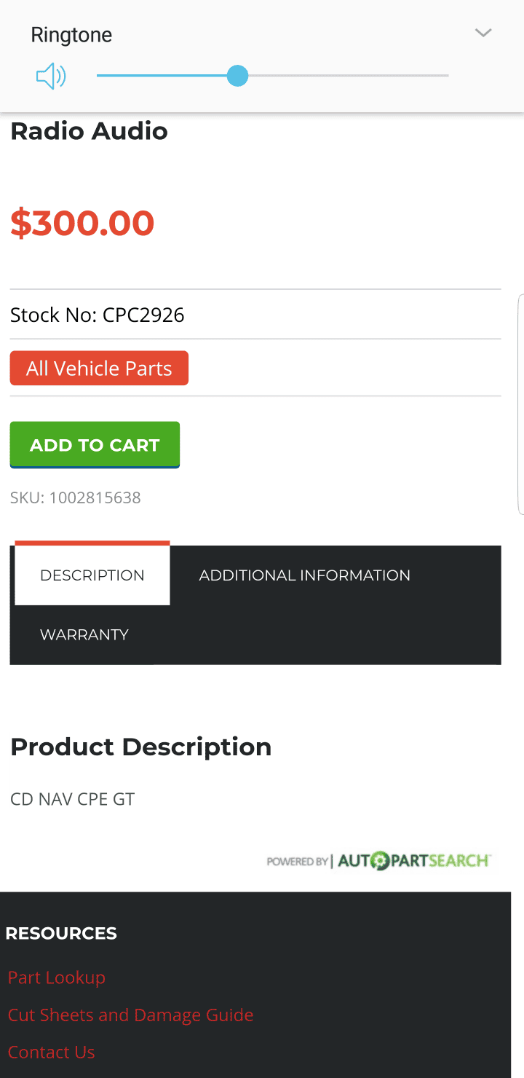Open the Part Lookup link

tap(57, 977)
